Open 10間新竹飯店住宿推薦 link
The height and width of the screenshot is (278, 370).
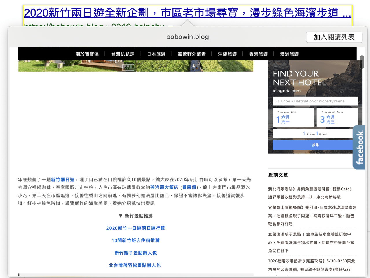tap(135, 240)
